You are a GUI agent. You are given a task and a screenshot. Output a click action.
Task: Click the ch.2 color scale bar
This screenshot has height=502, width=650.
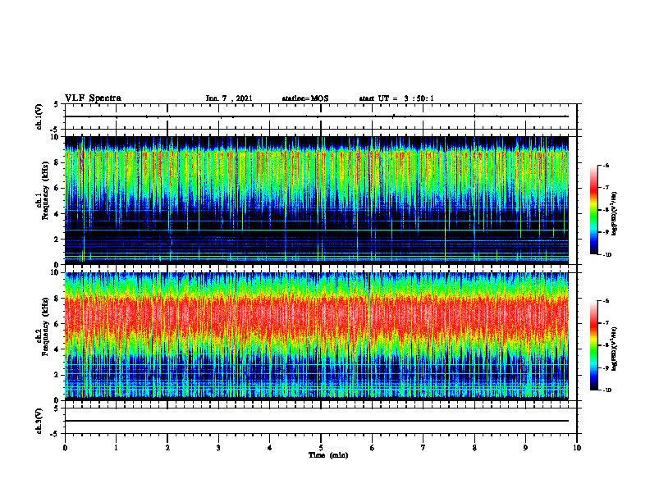[594, 345]
